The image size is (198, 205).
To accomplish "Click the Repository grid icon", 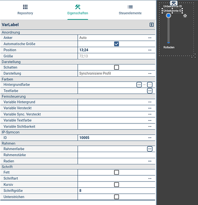I will click(x=25, y=7).
